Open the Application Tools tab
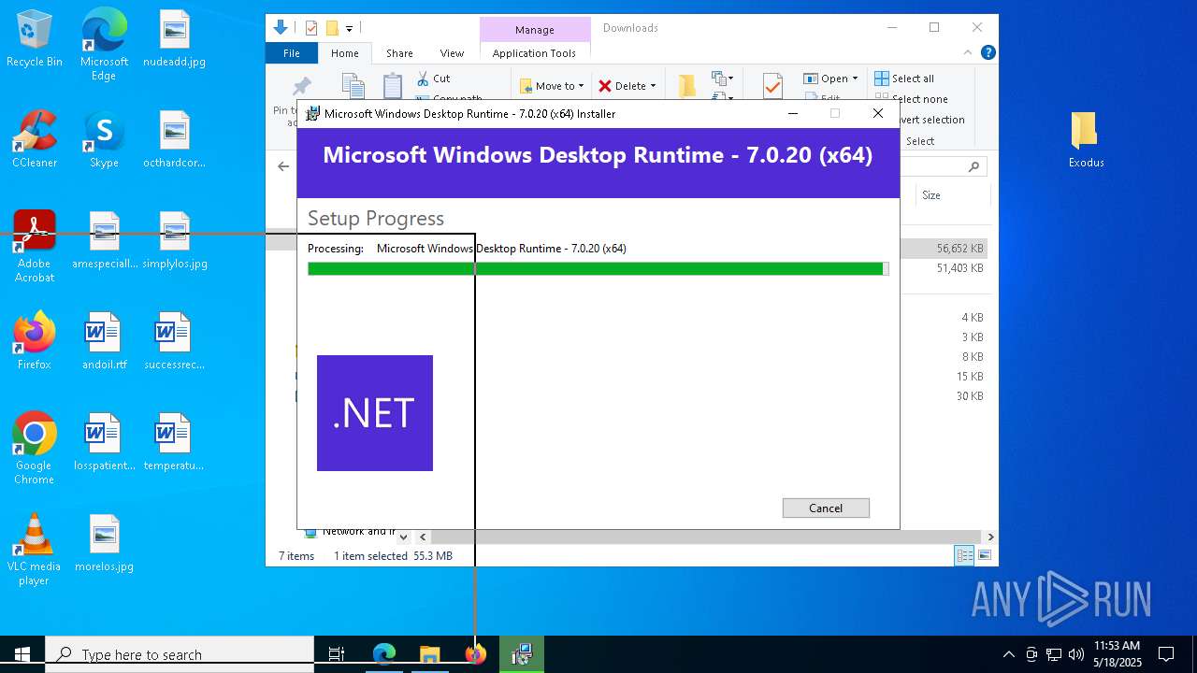 pyautogui.click(x=534, y=53)
